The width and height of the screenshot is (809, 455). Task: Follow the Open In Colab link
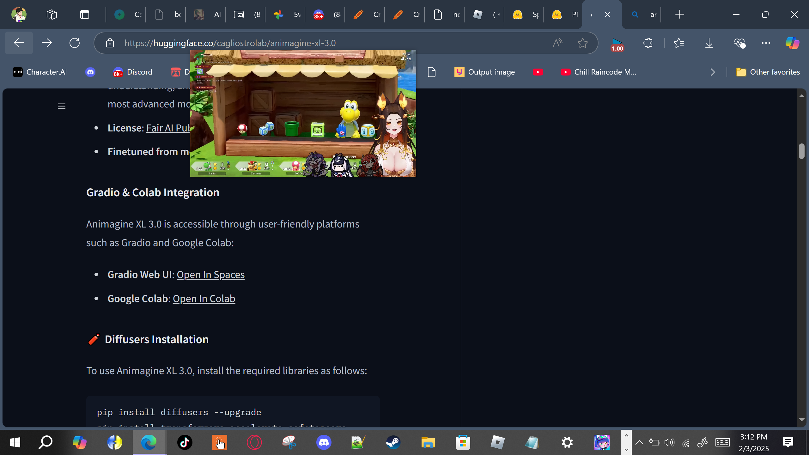point(204,299)
